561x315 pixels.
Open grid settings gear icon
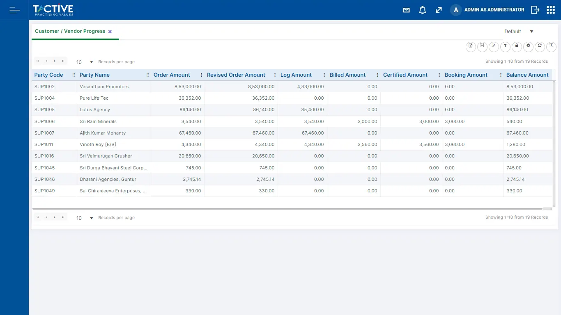[528, 46]
